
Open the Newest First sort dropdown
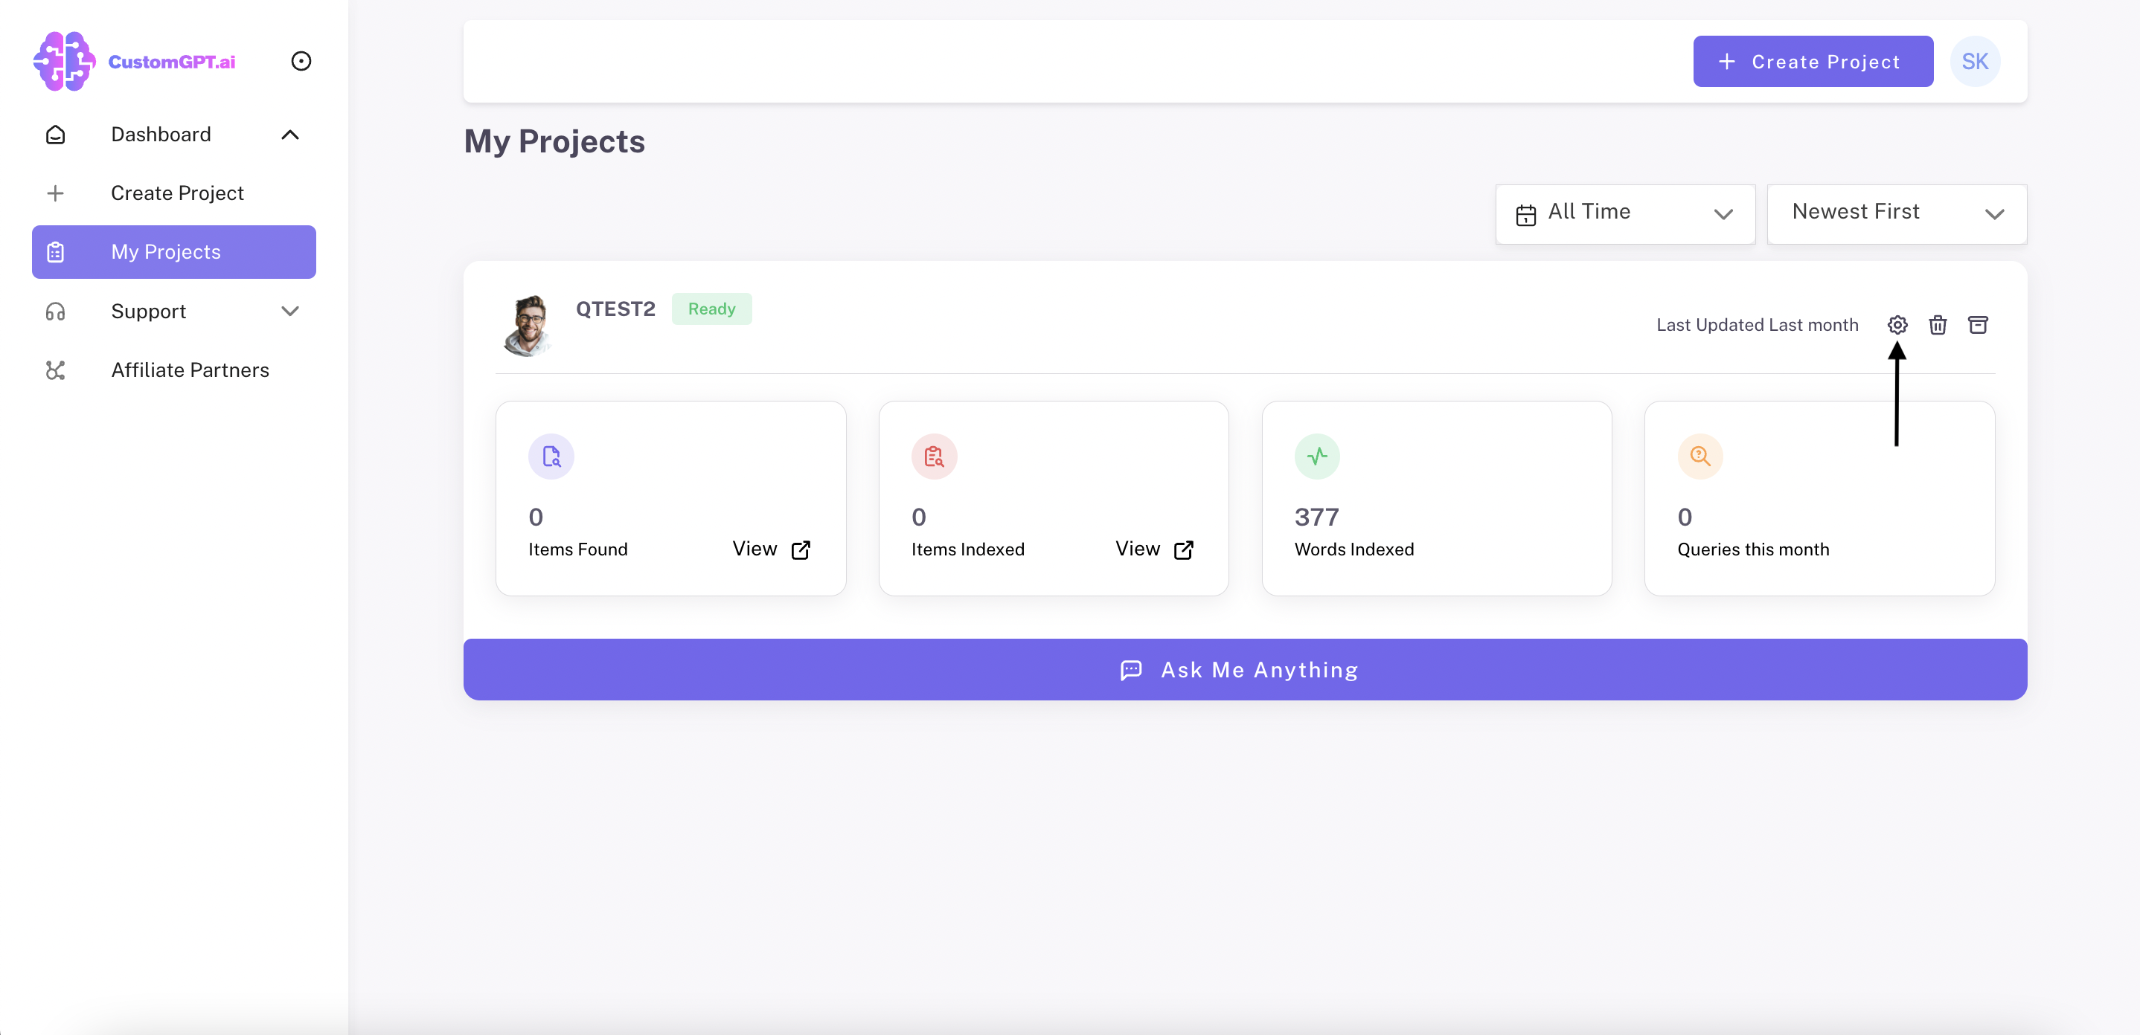(1896, 213)
